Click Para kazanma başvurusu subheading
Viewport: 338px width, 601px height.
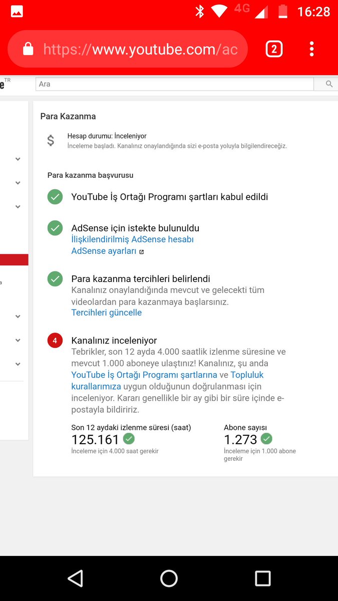90,175
